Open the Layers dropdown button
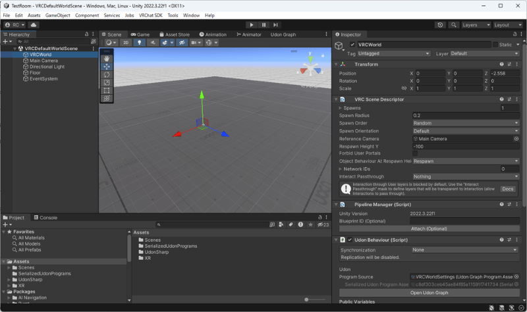527x312 pixels. (476, 25)
